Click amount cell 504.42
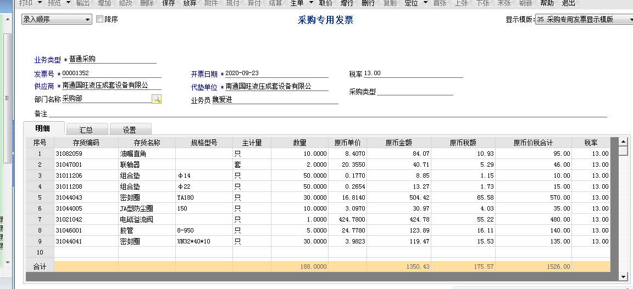This screenshot has width=633, height=289. (x=399, y=197)
